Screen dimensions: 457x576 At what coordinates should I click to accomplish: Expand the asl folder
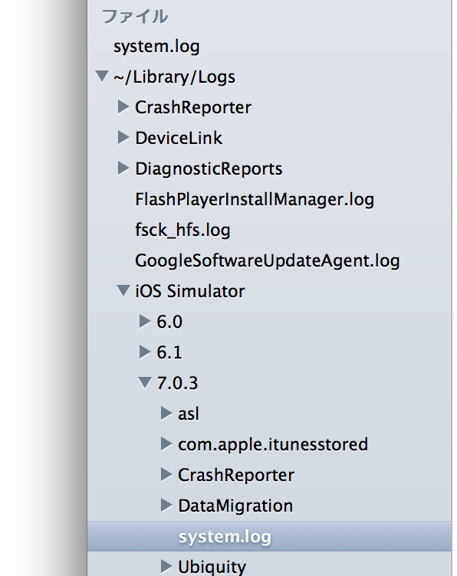(x=166, y=414)
